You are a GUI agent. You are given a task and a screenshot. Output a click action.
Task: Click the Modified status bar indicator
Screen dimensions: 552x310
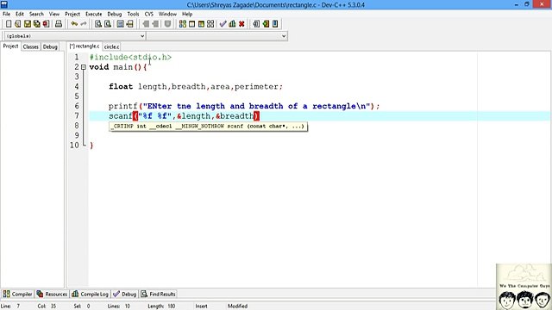click(238, 307)
